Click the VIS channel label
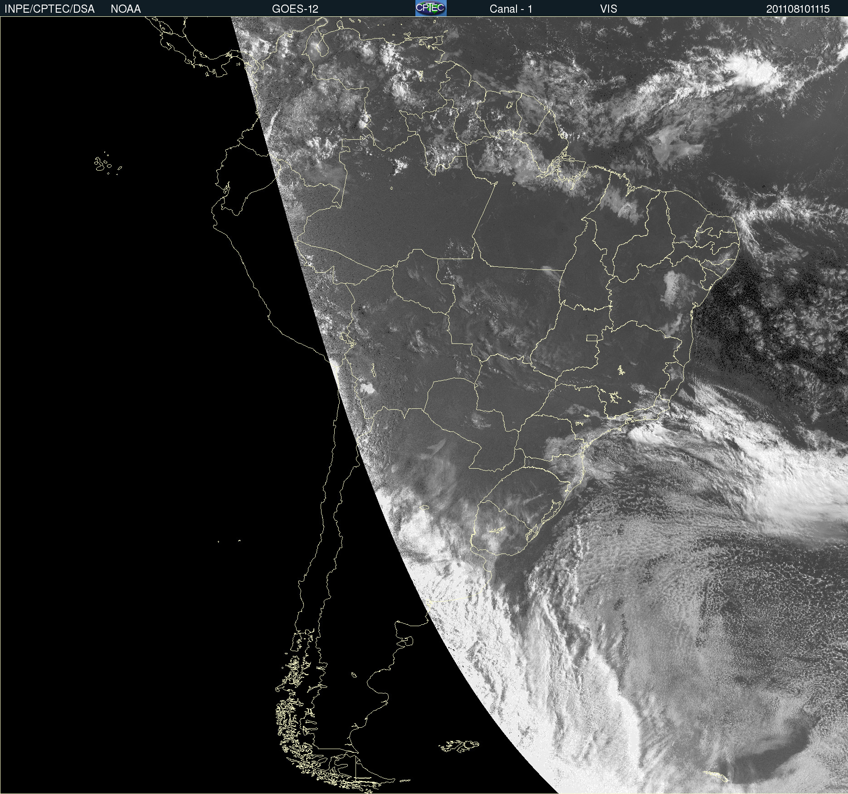This screenshot has width=848, height=794. [x=609, y=9]
